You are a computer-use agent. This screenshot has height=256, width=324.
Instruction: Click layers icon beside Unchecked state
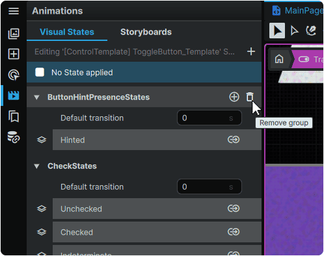(x=42, y=209)
